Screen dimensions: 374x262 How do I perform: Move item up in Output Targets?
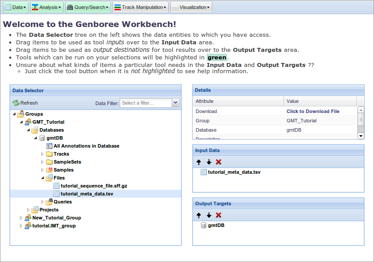pos(199,215)
